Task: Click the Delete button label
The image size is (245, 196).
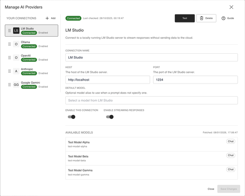Action: (209, 18)
